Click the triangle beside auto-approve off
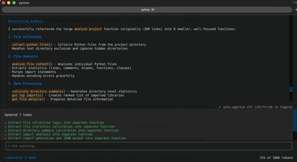This screenshot has width=297, height=162. pos(220,107)
